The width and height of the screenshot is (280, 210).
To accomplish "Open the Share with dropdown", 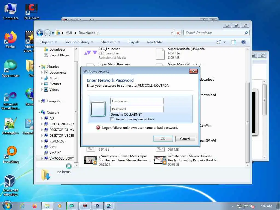I will 111,42.
